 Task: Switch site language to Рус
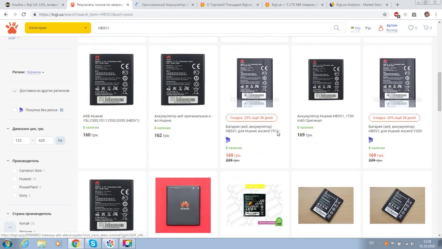[x=368, y=28]
